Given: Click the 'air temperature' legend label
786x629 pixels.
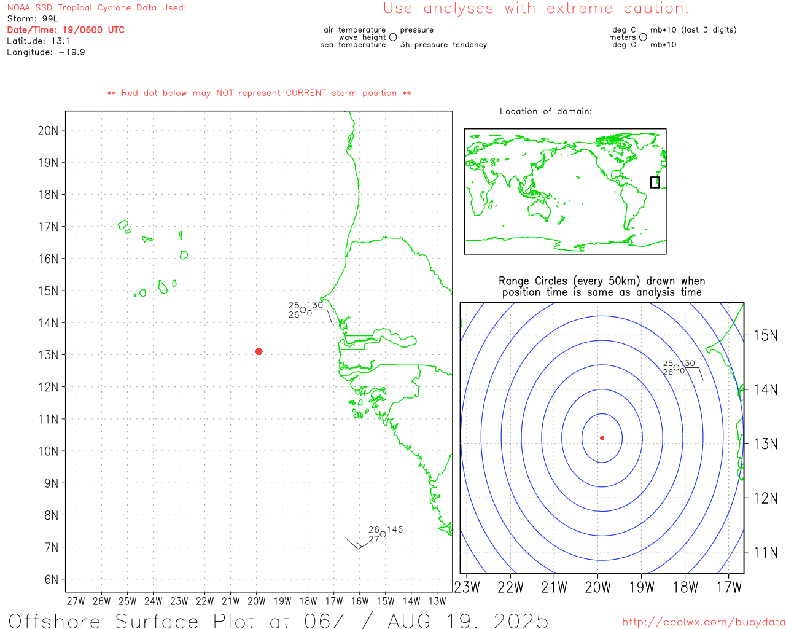Looking at the screenshot, I should 355,30.
